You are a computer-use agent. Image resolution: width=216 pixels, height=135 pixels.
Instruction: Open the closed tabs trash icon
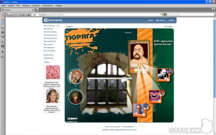(213, 9)
